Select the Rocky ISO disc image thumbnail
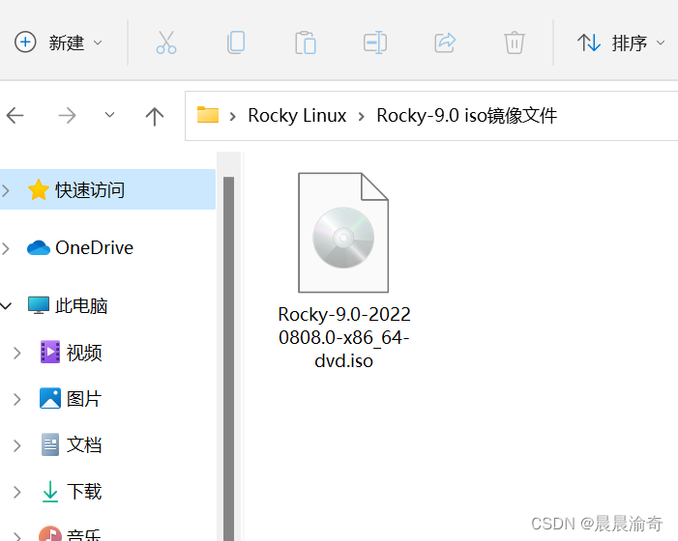The image size is (678, 541). [x=343, y=233]
